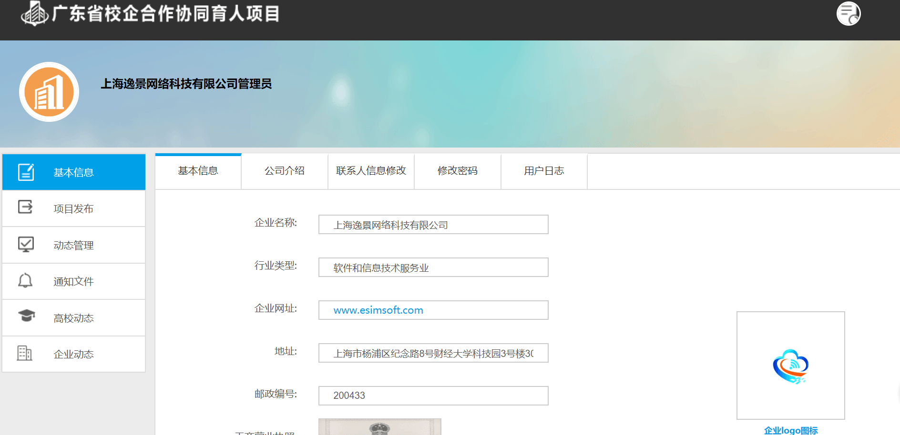Open the www.esimsoft.com website link
The image size is (900, 435).
pos(378,310)
